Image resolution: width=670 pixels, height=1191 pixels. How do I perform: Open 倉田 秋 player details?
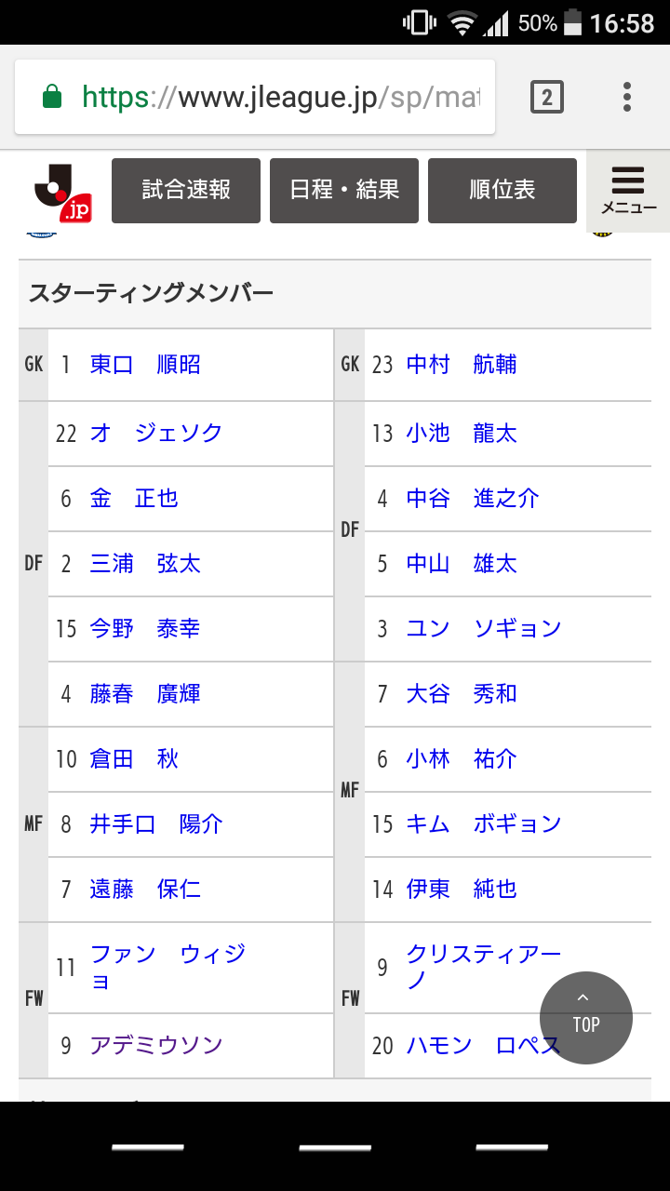[134, 759]
